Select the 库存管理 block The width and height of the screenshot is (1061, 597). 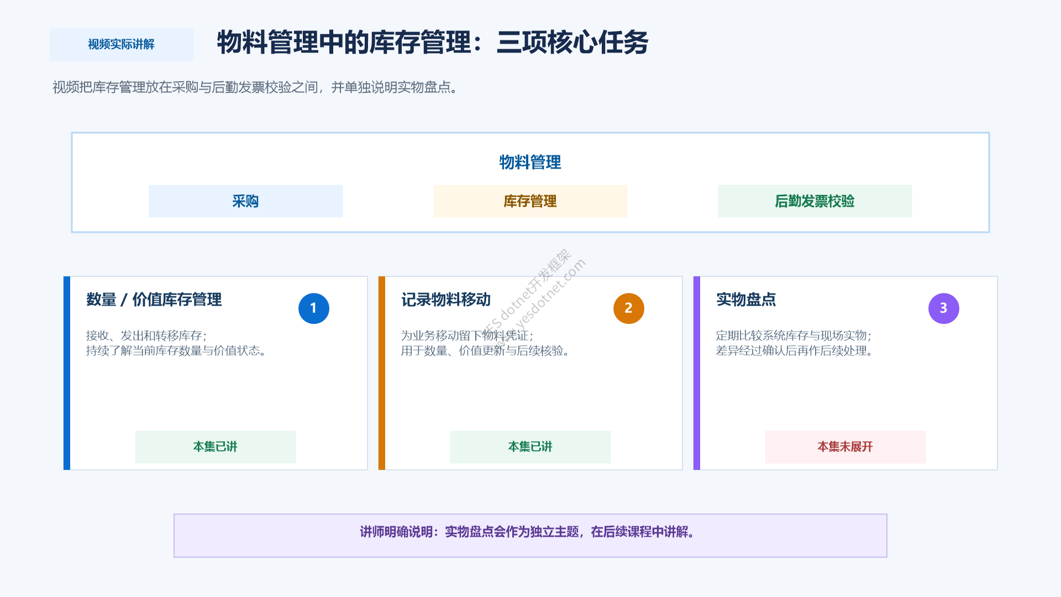coord(530,201)
